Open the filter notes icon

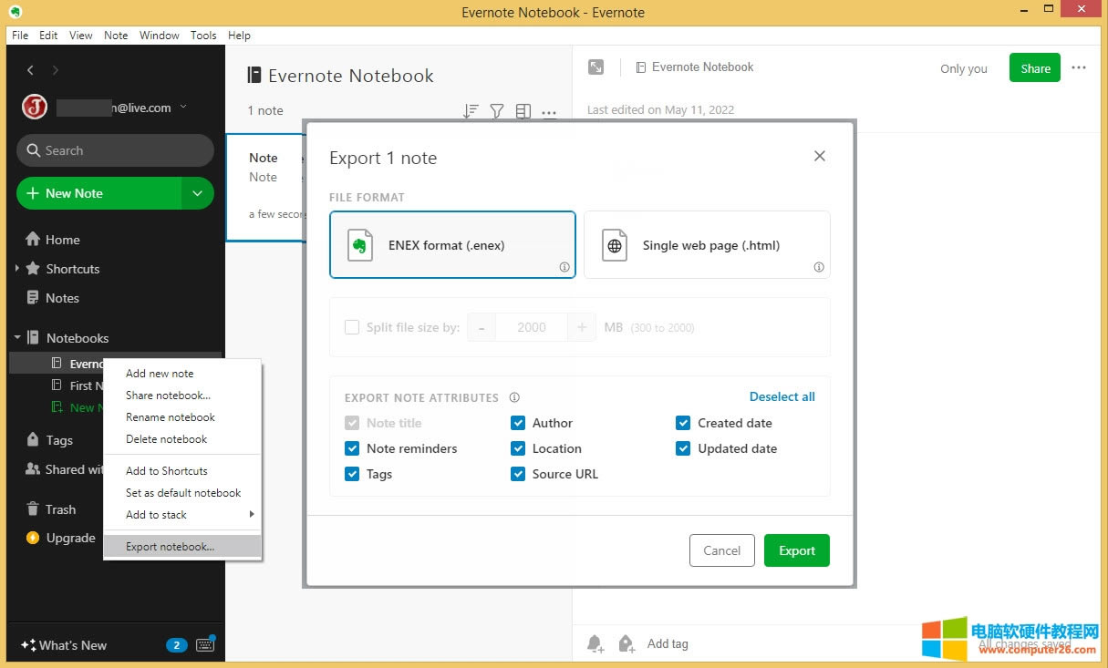(497, 111)
